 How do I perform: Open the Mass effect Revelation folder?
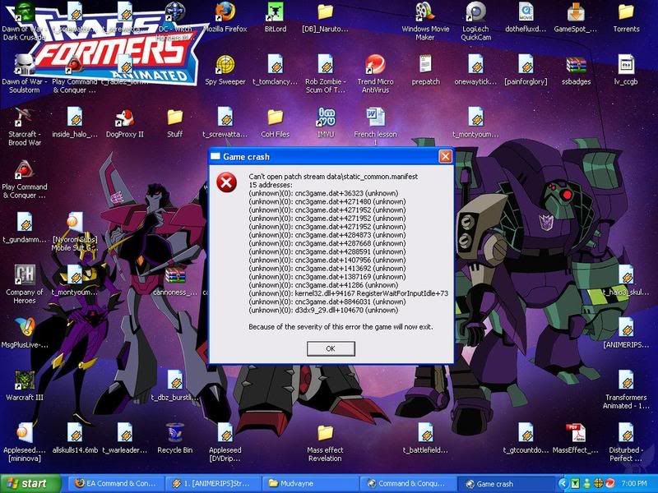325,434
